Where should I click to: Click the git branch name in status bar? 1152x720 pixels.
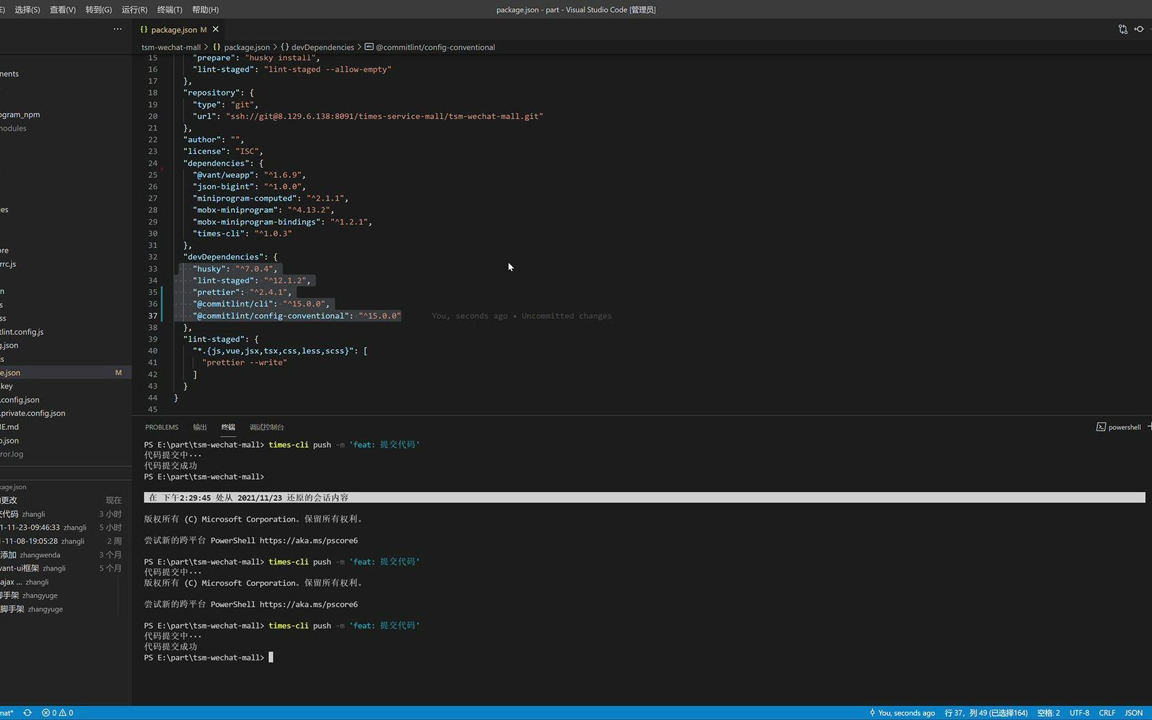coord(7,712)
